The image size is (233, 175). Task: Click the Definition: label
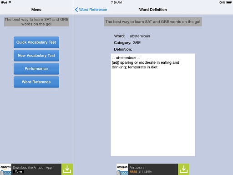[x=123, y=49]
